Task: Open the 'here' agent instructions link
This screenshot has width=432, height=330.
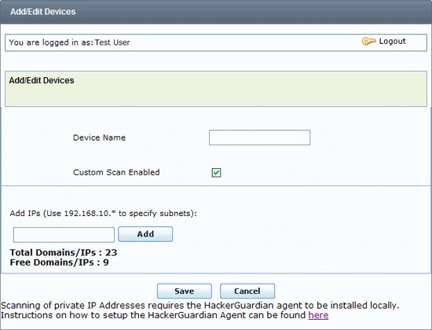Action: tap(318, 315)
